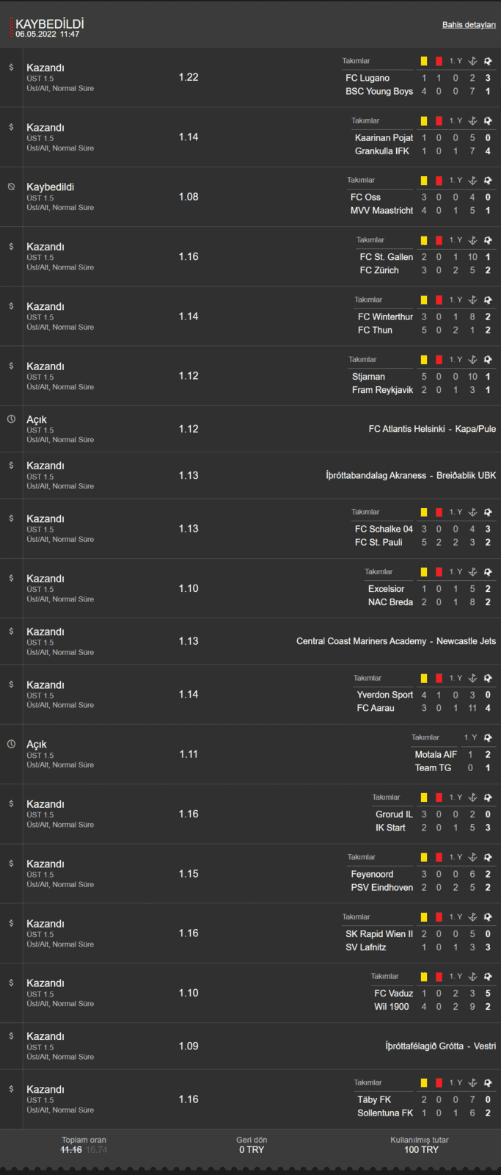The height and width of the screenshot is (1175, 501).
Task: Open the Bahis detayları link
Action: [469, 25]
